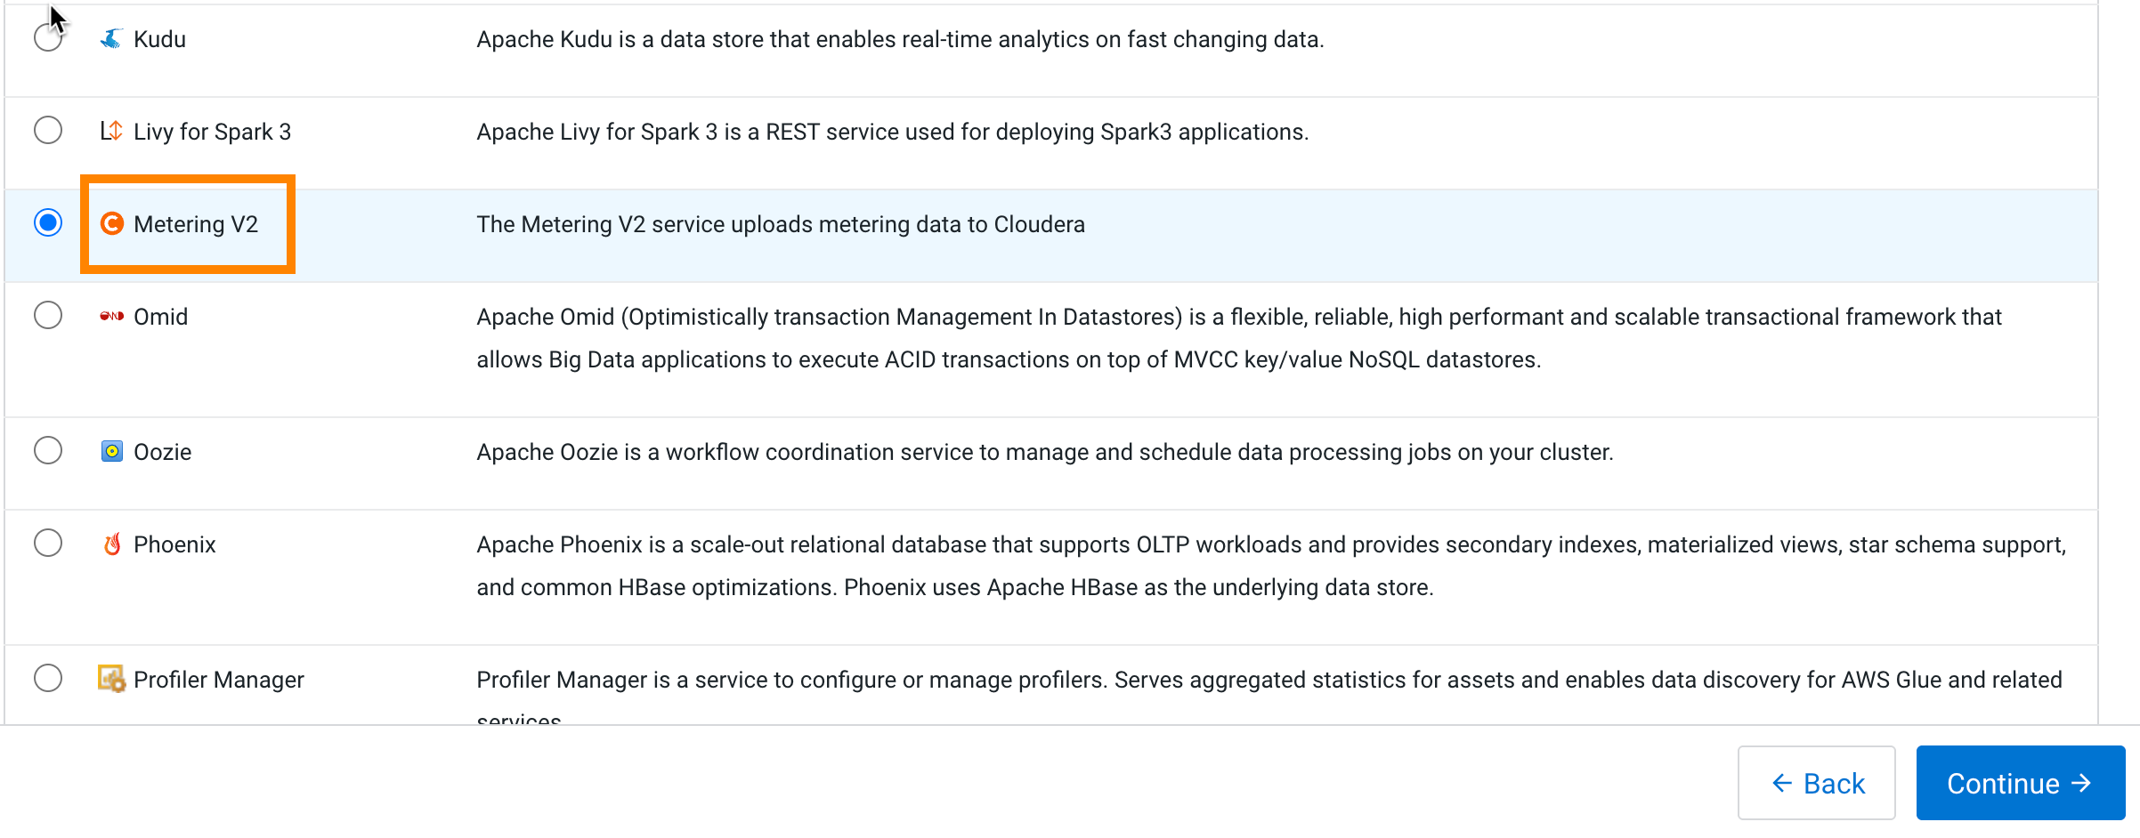This screenshot has height=838, width=2140.
Task: Click the Phoenix service name label
Action: tap(174, 544)
